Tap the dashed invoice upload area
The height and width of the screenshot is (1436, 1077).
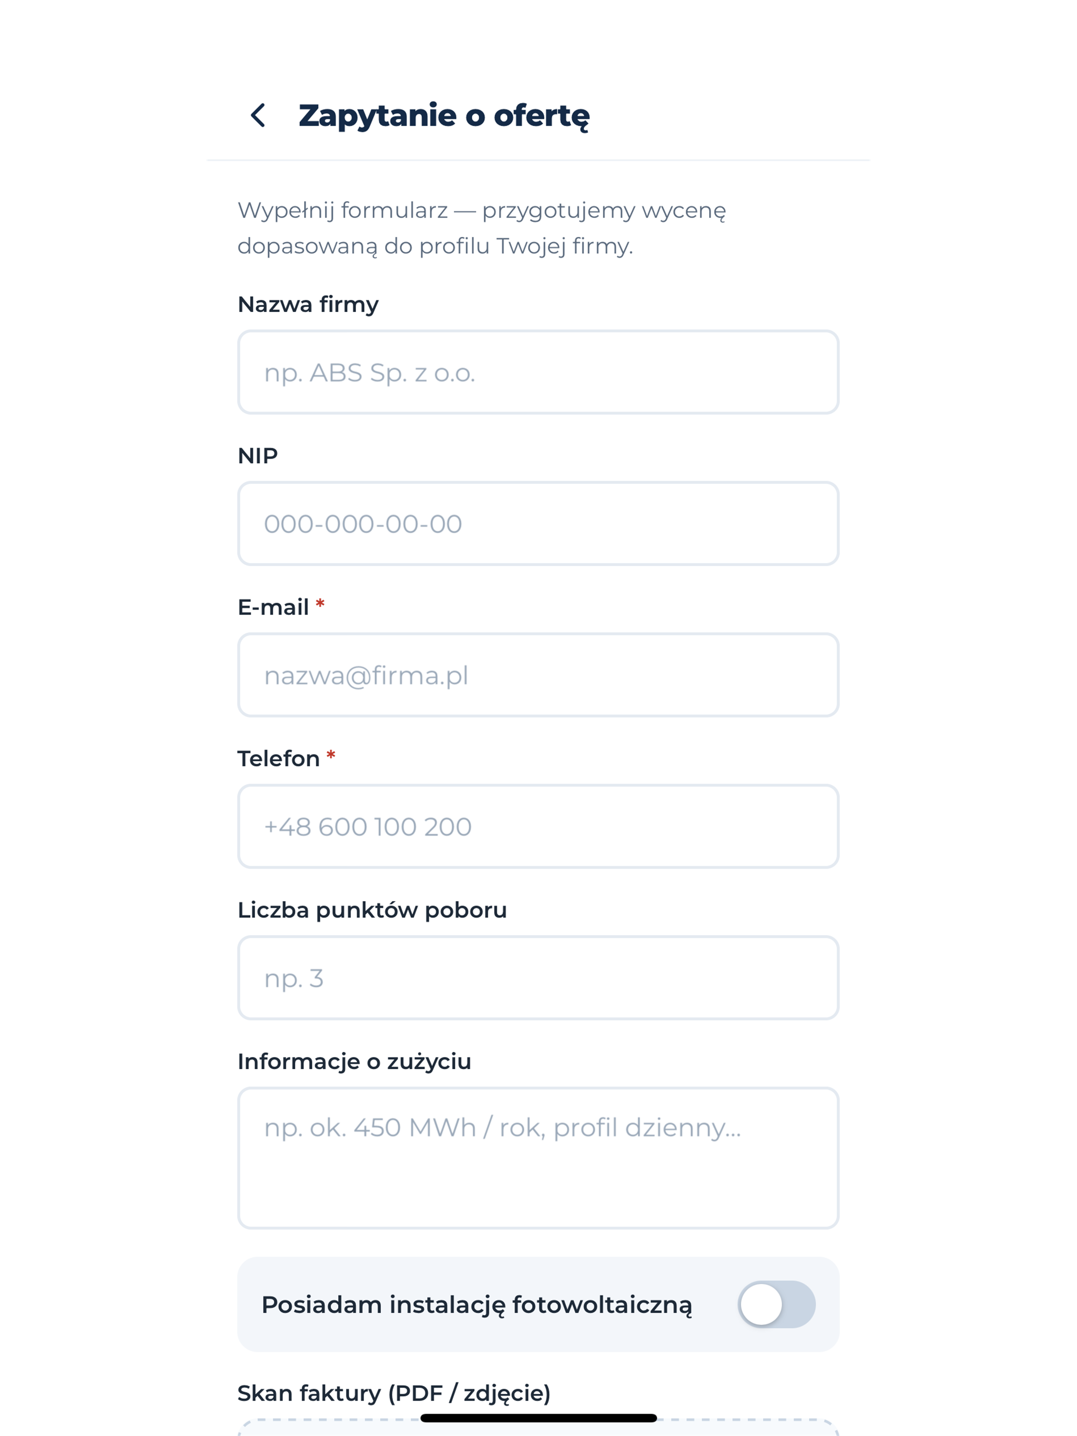click(x=538, y=1428)
